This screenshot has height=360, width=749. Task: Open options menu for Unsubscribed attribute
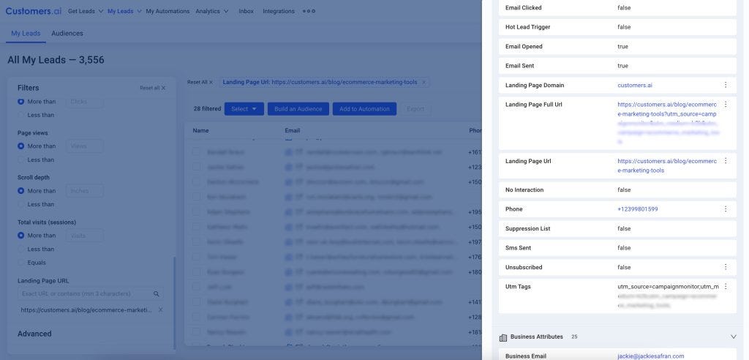725,267
